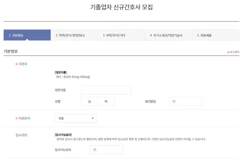Click the 기졸업자 신규간호사 모집 heading
Image resolution: width=244 pixels, height=162 pixels.
point(121,7)
